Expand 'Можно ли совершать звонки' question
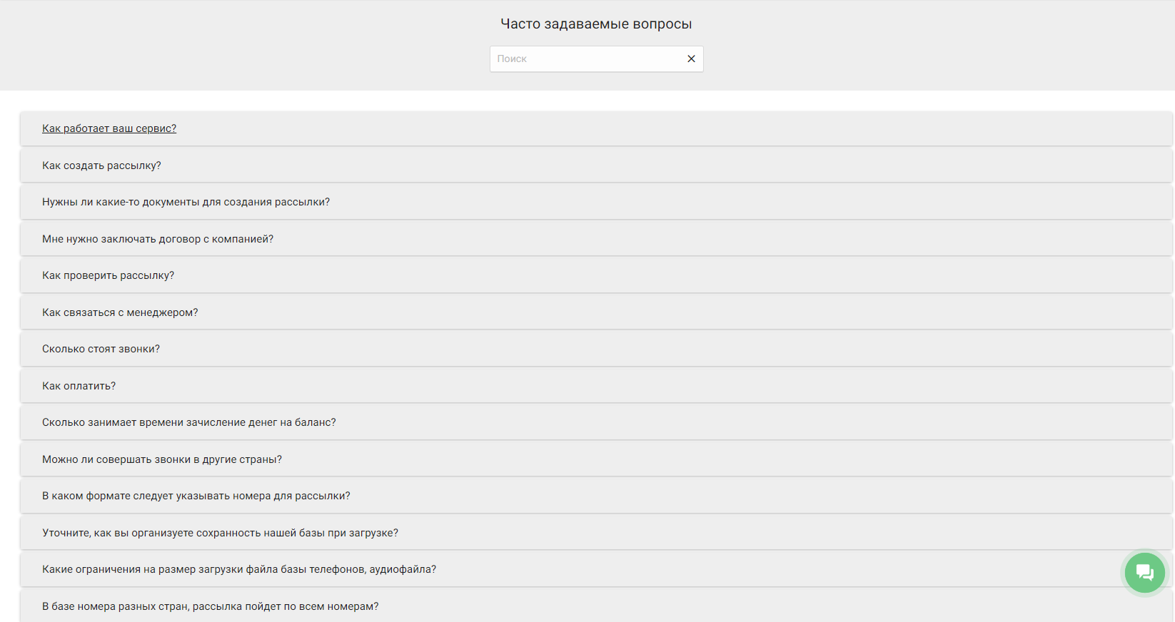The width and height of the screenshot is (1175, 622). 161,459
